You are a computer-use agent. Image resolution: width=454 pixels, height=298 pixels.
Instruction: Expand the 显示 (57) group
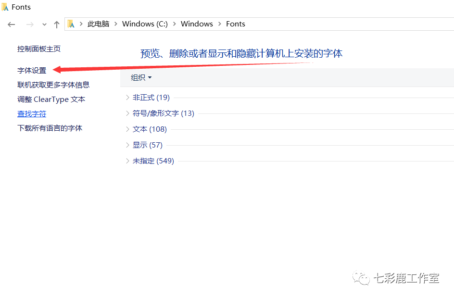(127, 145)
